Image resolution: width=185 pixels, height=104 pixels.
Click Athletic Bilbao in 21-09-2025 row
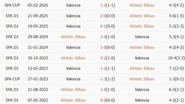click(x=142, y=16)
